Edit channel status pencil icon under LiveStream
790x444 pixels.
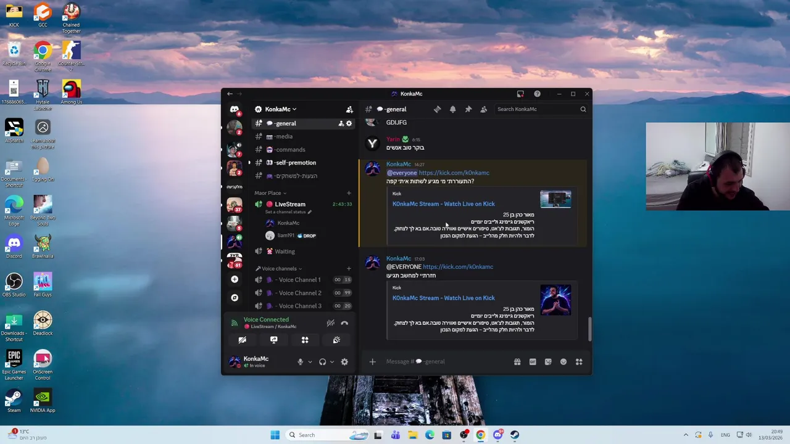click(x=310, y=212)
